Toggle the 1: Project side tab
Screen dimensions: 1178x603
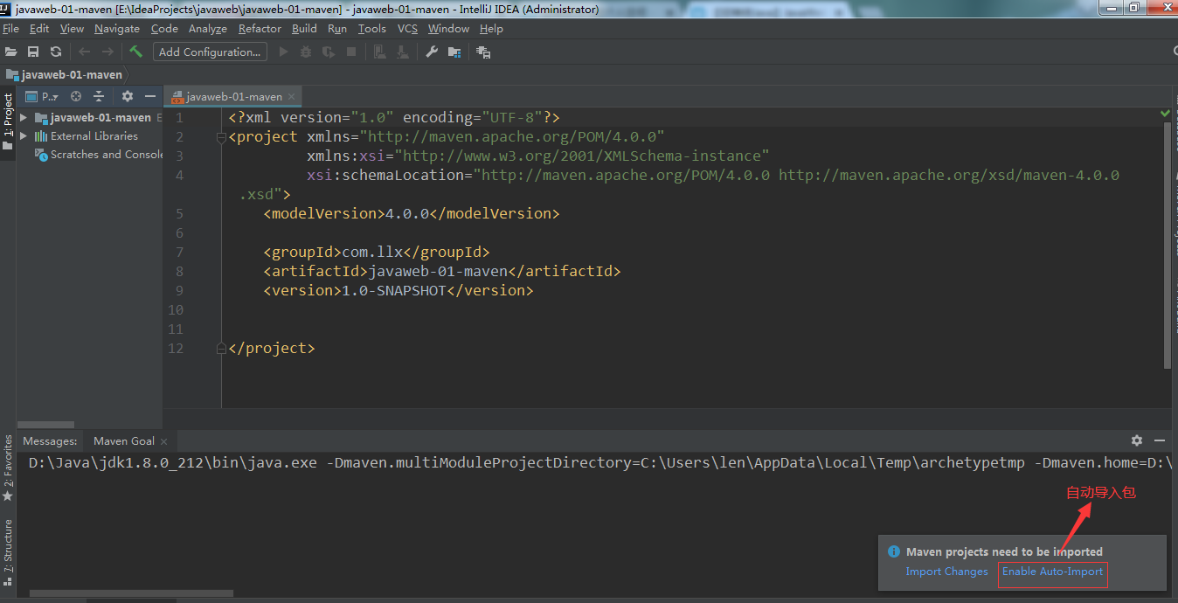(8, 121)
